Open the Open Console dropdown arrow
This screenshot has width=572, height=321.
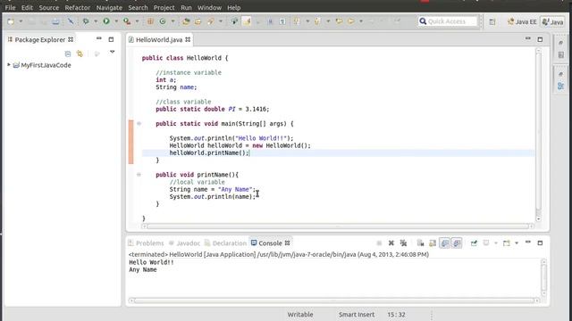pyautogui.click(x=517, y=243)
